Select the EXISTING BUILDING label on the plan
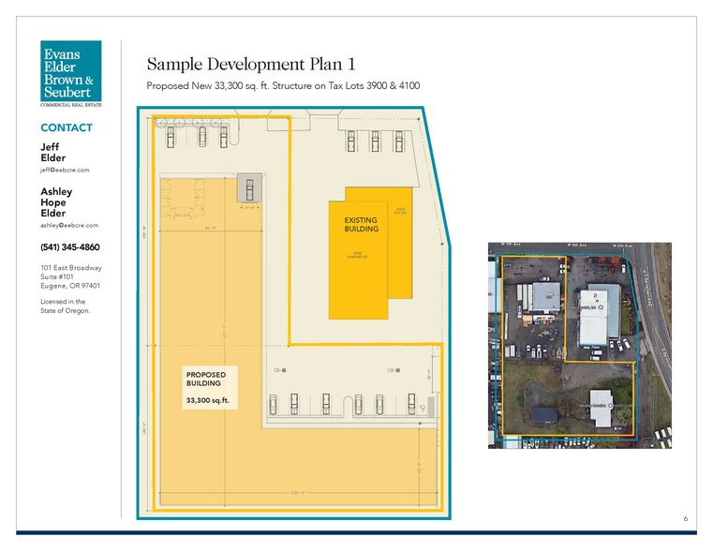 (x=360, y=225)
